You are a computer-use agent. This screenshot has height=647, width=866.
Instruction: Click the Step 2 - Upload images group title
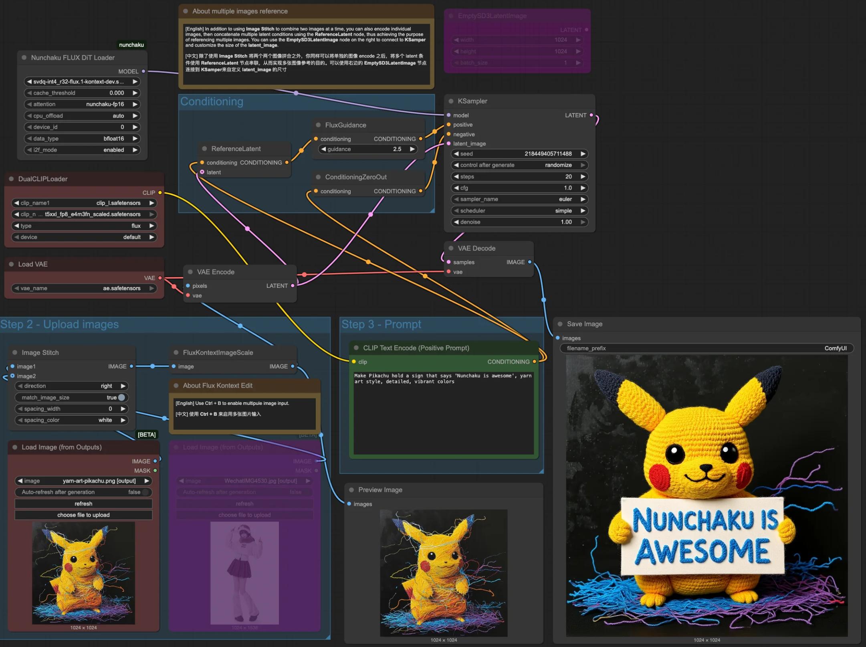[59, 324]
